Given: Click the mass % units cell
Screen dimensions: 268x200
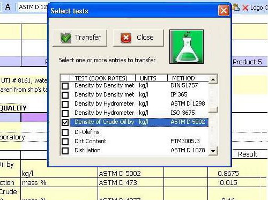Looking at the screenshot, I should coord(59,183).
